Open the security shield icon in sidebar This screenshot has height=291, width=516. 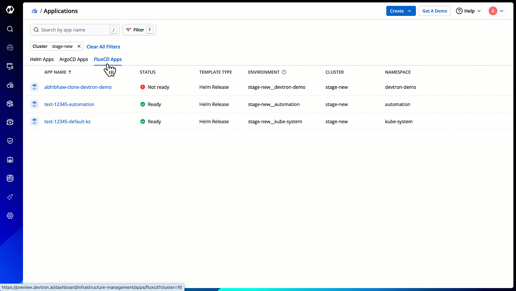pos(10,141)
